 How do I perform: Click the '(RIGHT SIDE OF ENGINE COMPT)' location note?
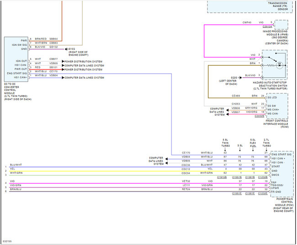pyautogui.click(x=79, y=53)
